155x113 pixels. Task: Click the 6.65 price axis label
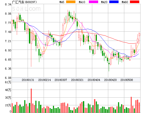[x=8, y=60]
